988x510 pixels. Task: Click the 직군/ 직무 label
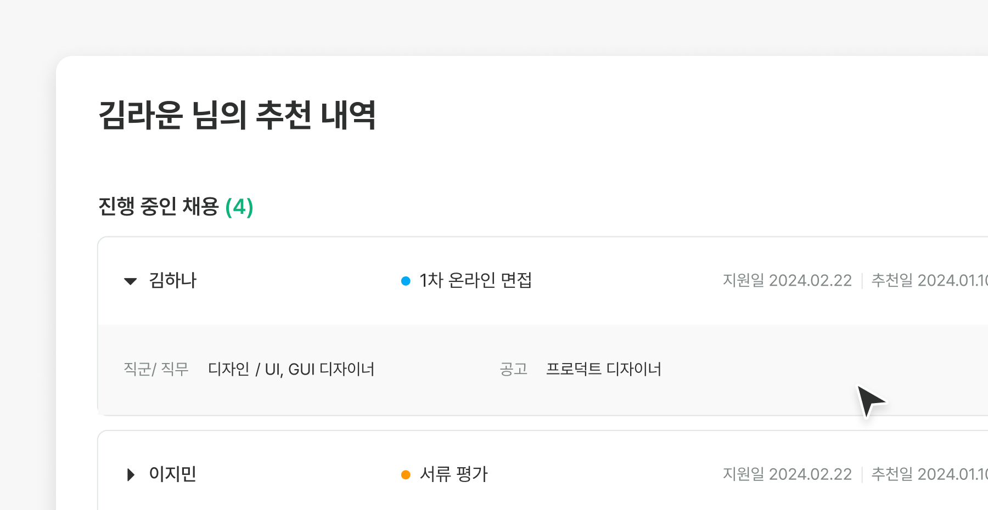[156, 369]
